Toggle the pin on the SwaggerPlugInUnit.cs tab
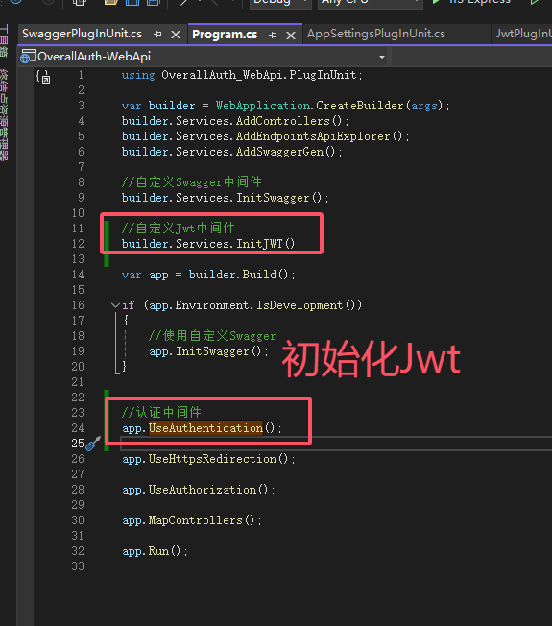This screenshot has width=552, height=626. 157,35
